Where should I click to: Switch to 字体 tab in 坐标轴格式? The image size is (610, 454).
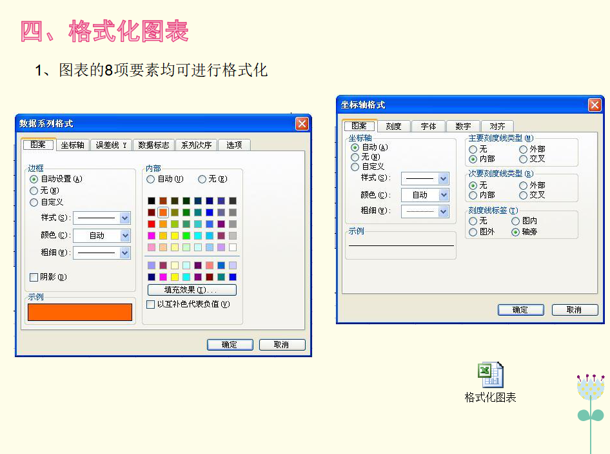428,127
